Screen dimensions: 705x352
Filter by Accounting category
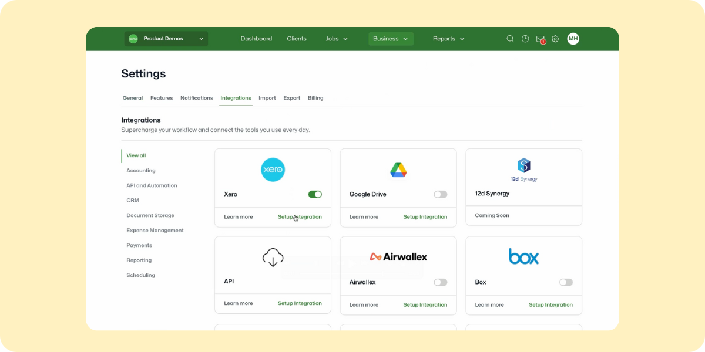click(x=141, y=171)
